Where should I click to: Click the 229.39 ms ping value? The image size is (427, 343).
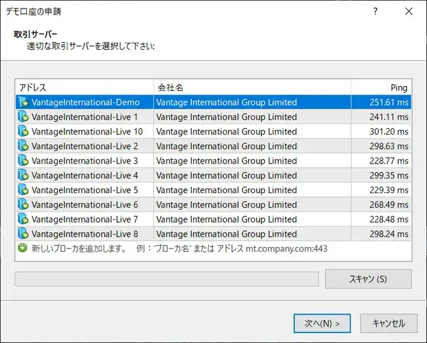[x=389, y=190]
